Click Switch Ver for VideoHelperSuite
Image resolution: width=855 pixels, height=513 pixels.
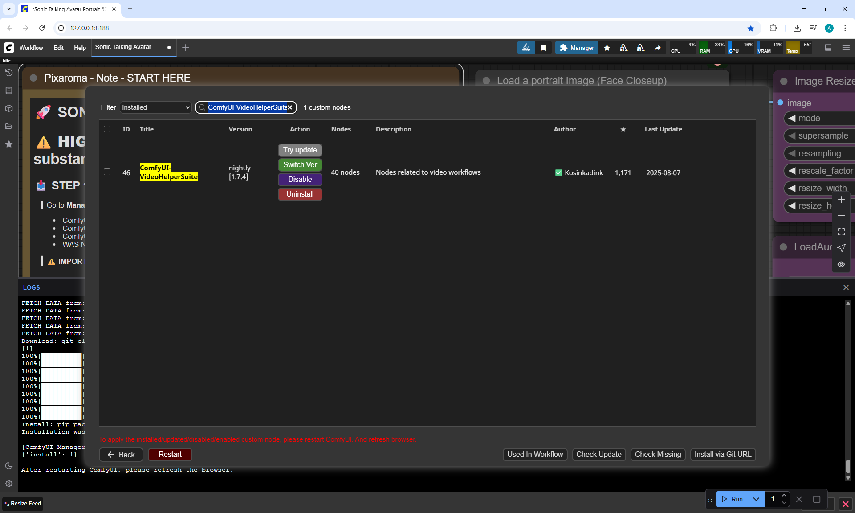click(300, 165)
